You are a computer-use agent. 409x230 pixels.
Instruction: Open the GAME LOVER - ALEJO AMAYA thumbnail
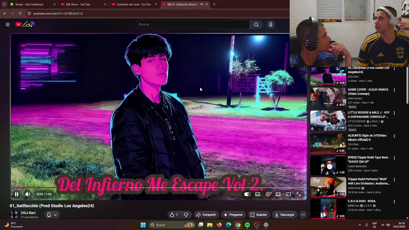coord(328,97)
